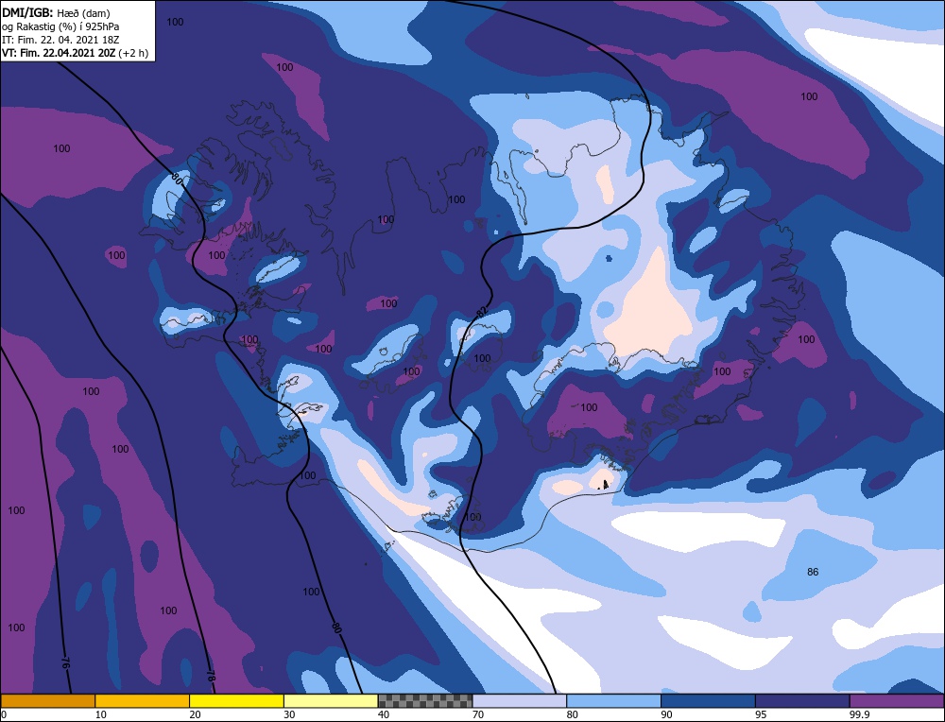
Task: Click the bright yellow 20–30 legend swatch
Action: click(236, 700)
